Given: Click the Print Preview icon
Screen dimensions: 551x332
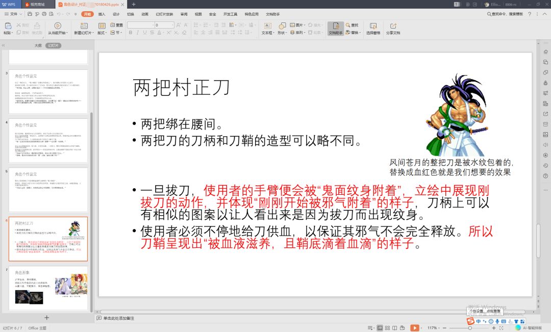Looking at the screenshot, I should 52,14.
